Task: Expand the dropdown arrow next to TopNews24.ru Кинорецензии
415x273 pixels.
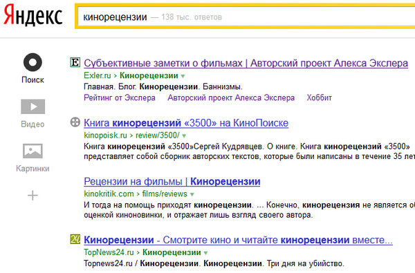Action: [x=205, y=253]
